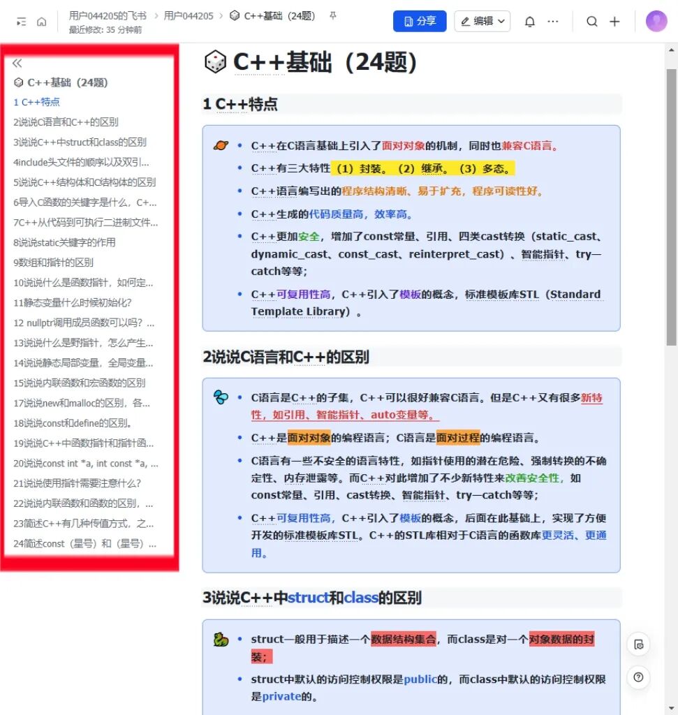Click the heading 1 C++特点
This screenshot has width=678, height=715.
240,104
